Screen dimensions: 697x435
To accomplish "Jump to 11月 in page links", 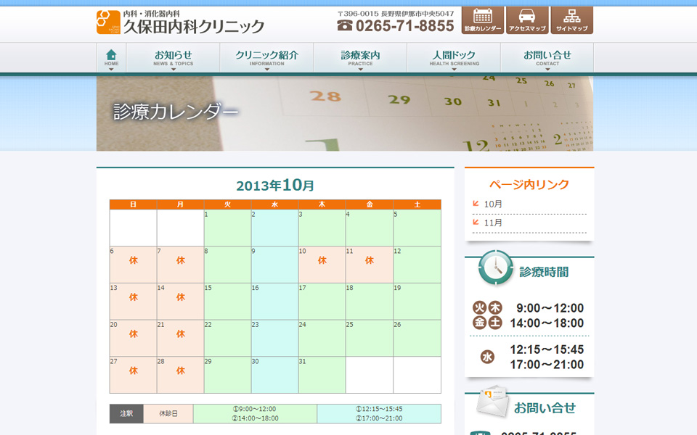I will (493, 223).
